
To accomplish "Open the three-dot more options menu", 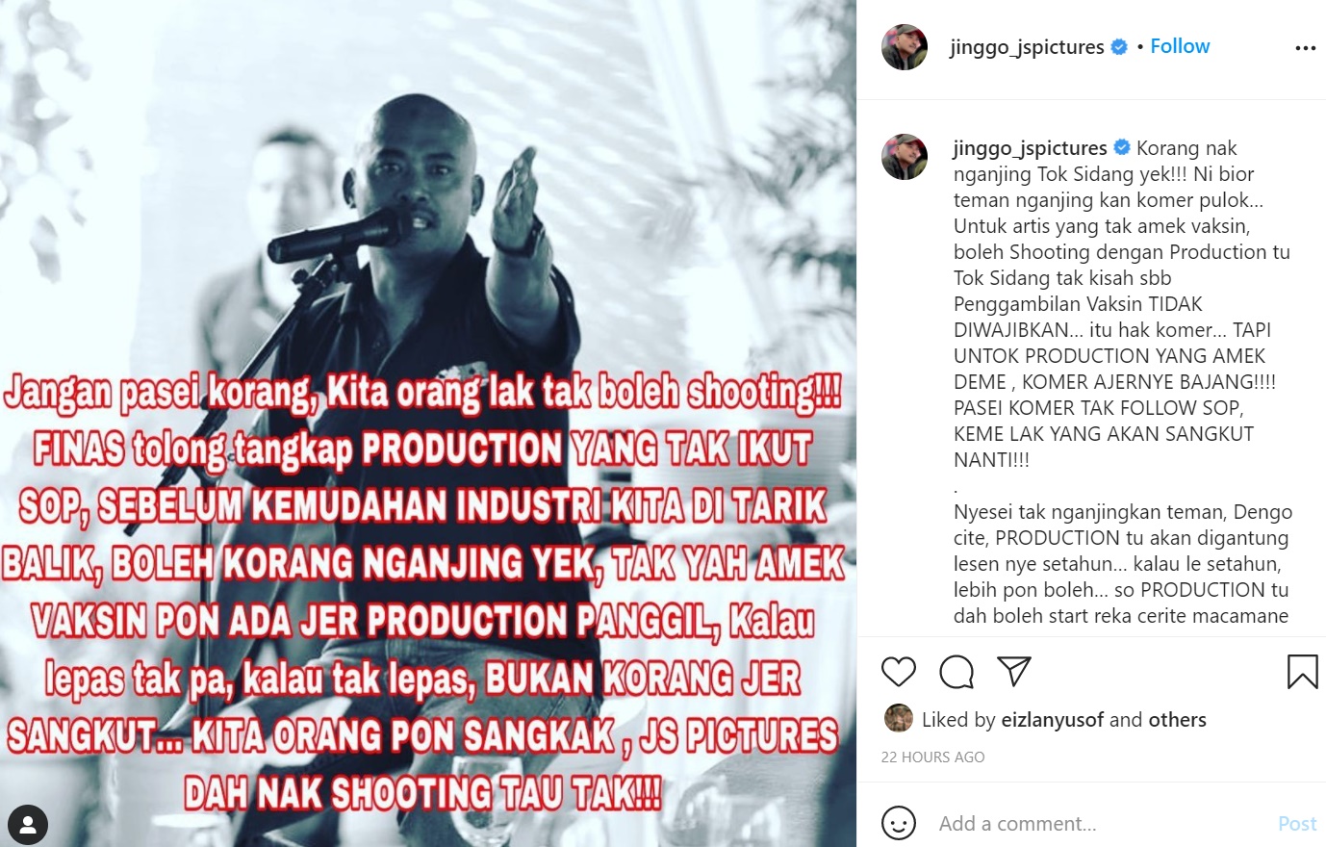I will pos(1305,48).
